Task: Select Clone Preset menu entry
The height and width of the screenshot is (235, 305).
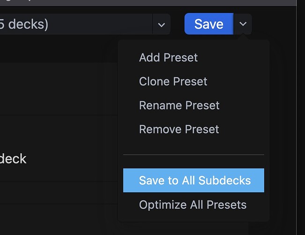Action: coord(173,81)
